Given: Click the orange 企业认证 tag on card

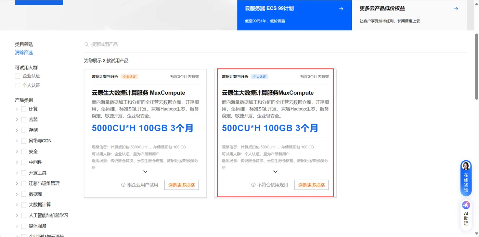Looking at the screenshot, I should 129,77.
